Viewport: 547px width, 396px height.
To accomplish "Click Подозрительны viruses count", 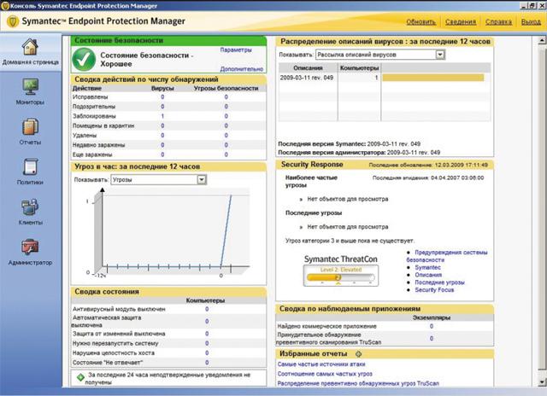I will coord(162,107).
